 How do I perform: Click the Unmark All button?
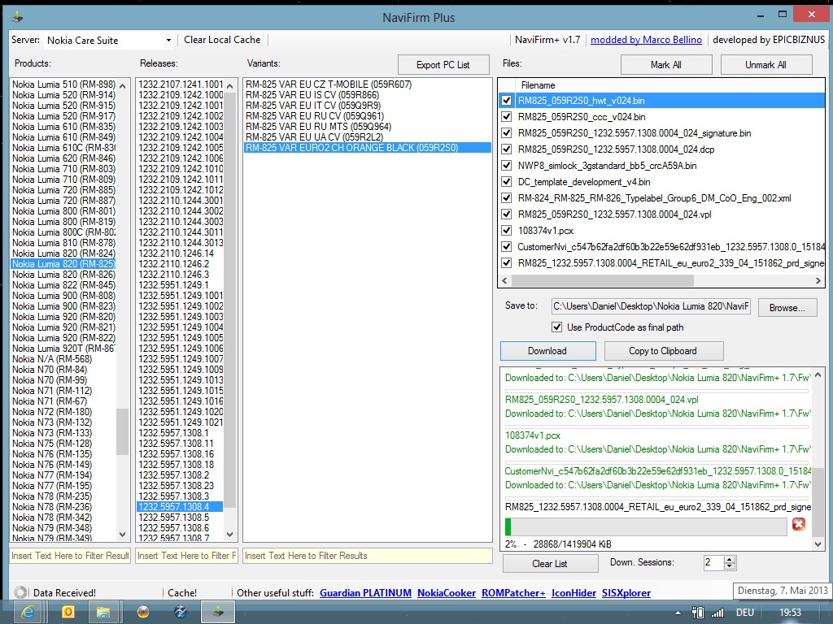tap(766, 65)
